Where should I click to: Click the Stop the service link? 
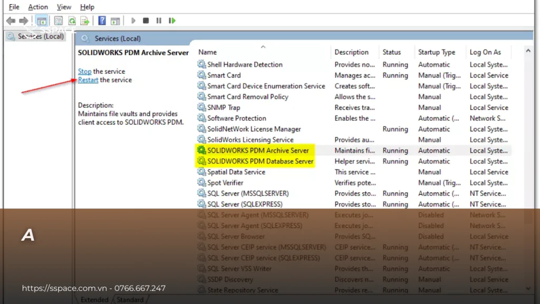(x=84, y=71)
